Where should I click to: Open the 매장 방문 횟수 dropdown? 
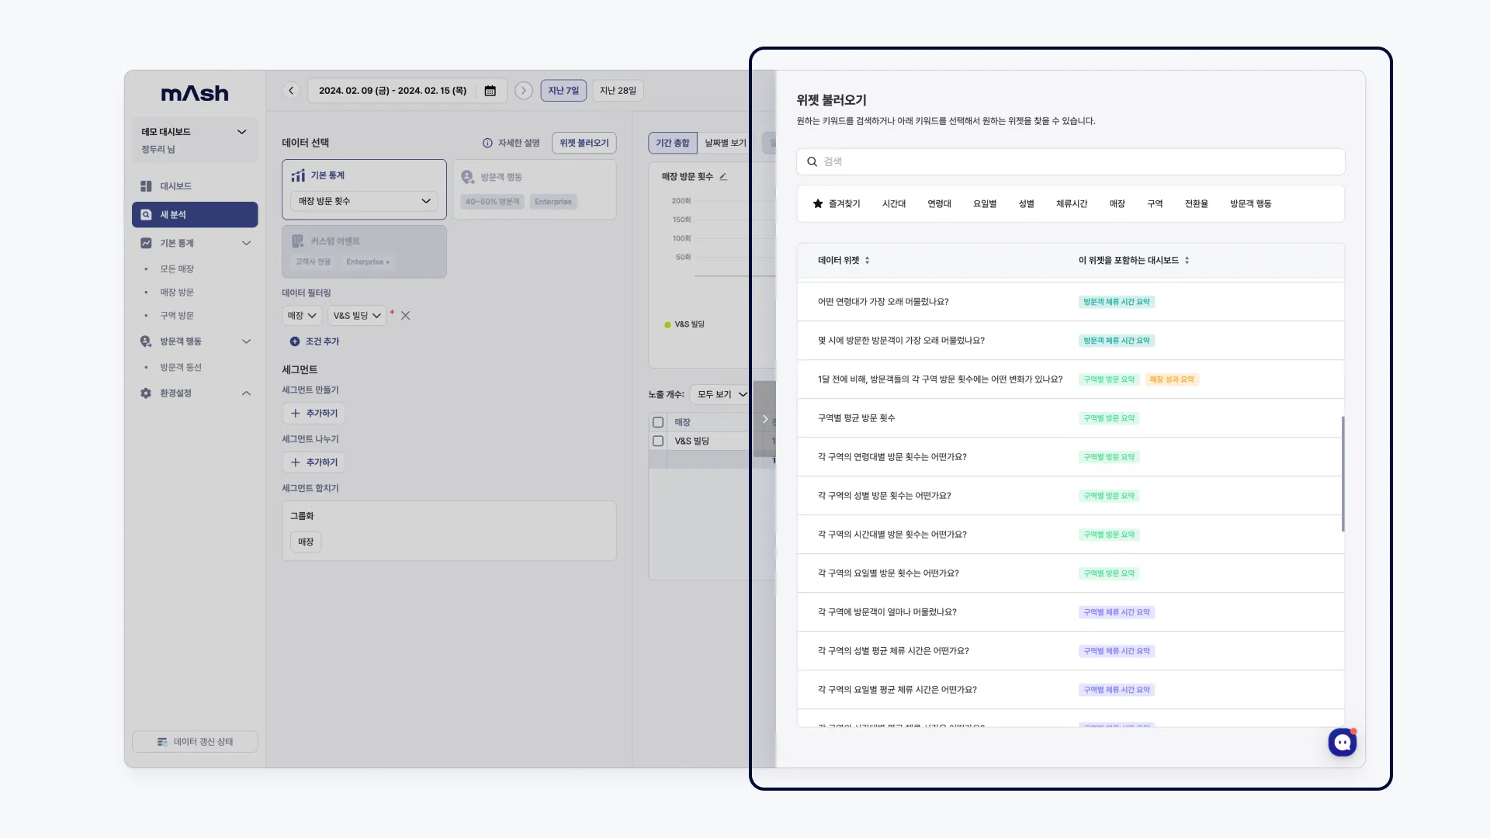coord(364,201)
